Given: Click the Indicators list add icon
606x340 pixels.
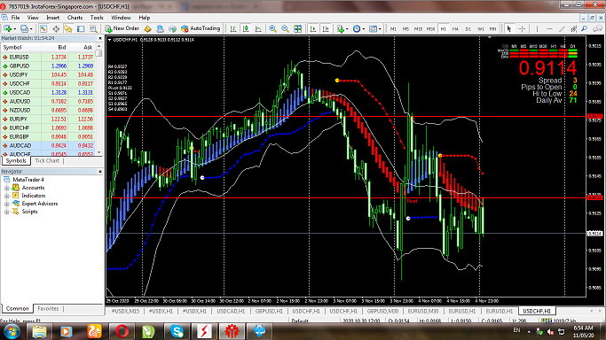Looking at the screenshot, I should (x=341, y=28).
